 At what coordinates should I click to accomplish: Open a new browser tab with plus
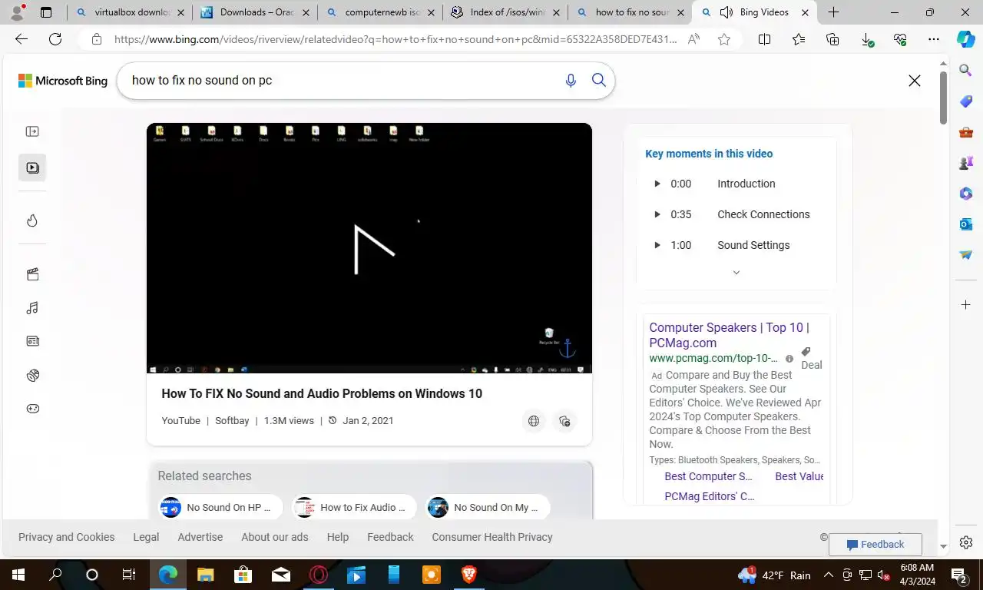(x=833, y=12)
